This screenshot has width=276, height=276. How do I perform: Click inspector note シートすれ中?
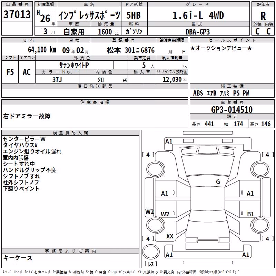19,164
